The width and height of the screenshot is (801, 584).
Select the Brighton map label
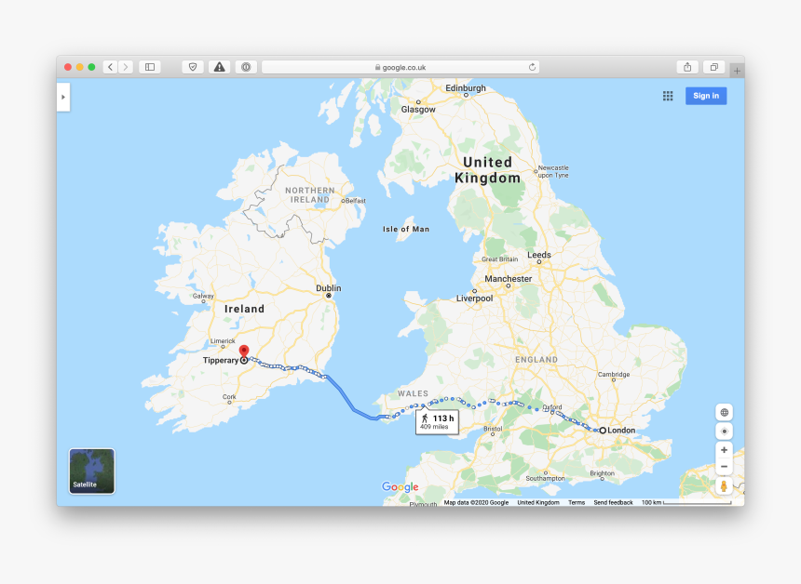602,473
